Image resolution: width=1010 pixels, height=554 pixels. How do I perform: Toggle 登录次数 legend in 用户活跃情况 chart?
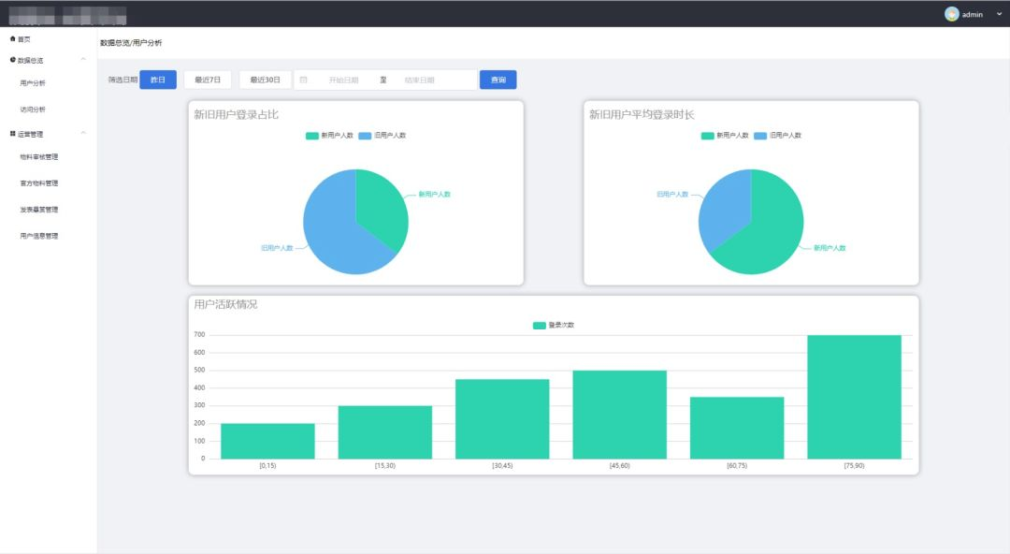coord(554,325)
